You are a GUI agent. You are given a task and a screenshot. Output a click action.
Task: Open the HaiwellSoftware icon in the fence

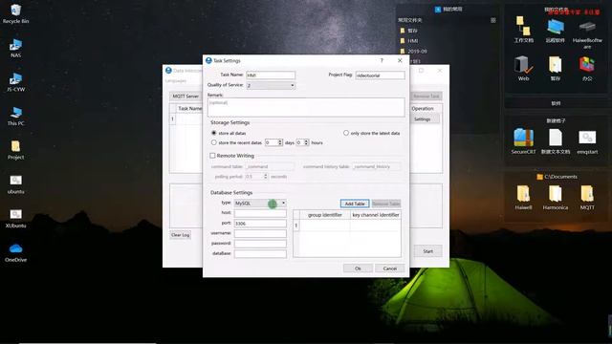pyautogui.click(x=587, y=34)
